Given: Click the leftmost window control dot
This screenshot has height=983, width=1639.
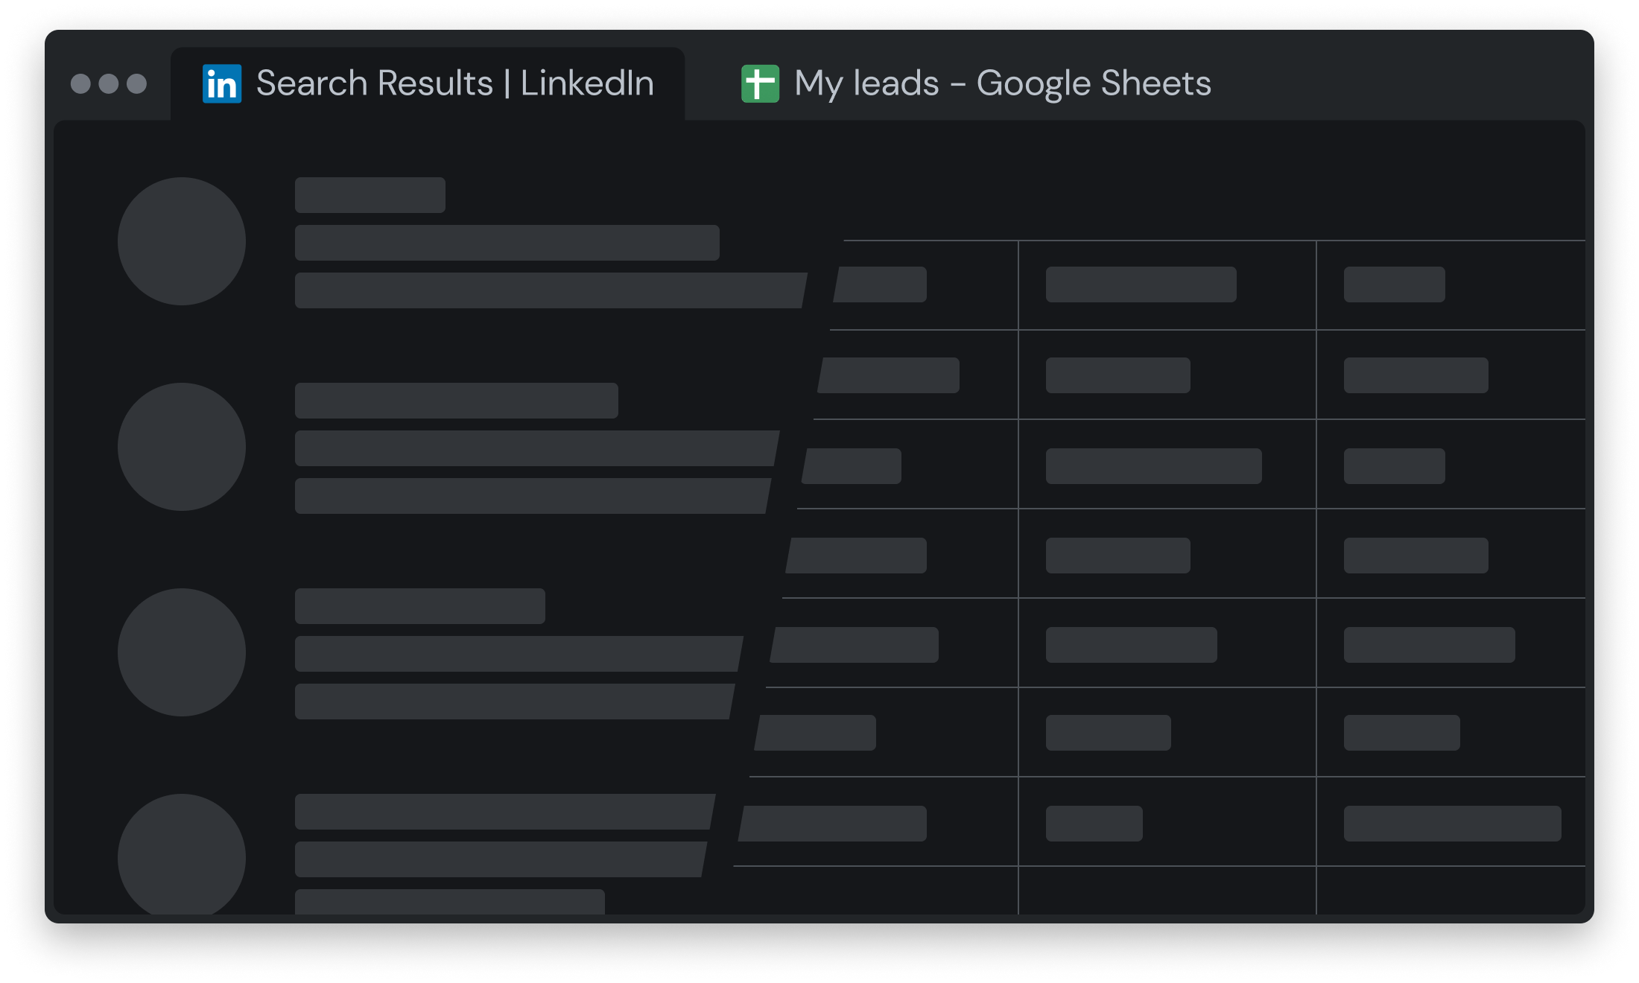Looking at the screenshot, I should (x=80, y=83).
